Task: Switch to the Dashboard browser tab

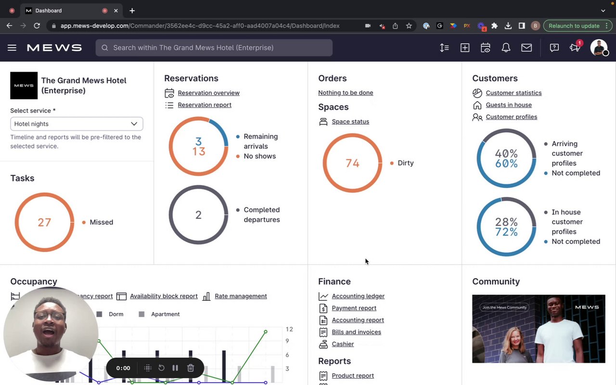Action: 72,11
